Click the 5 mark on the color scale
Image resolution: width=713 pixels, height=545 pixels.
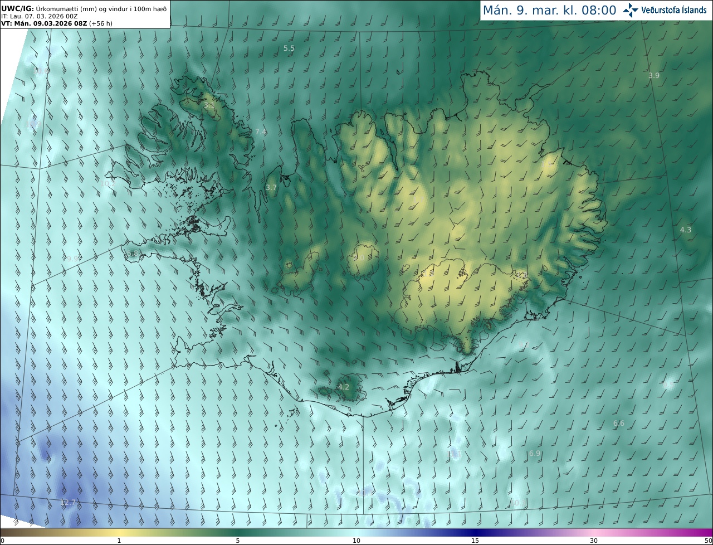[x=238, y=541]
